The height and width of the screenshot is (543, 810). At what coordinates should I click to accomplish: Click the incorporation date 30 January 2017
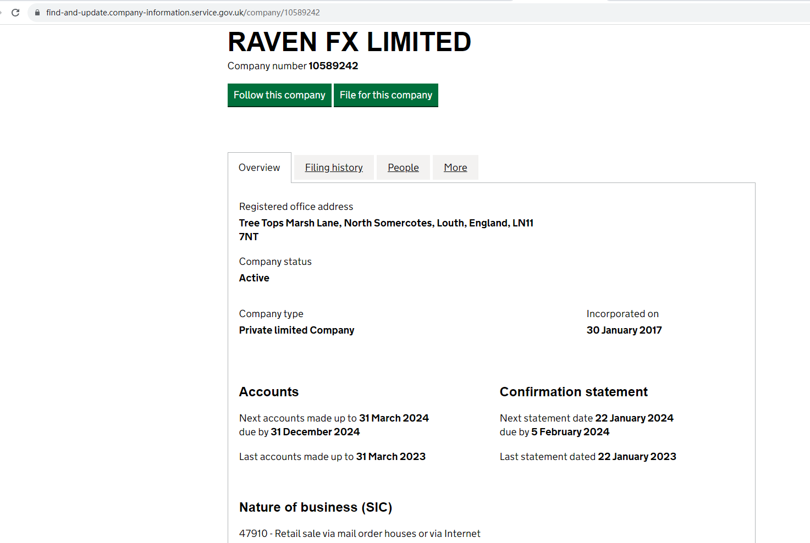coord(624,330)
